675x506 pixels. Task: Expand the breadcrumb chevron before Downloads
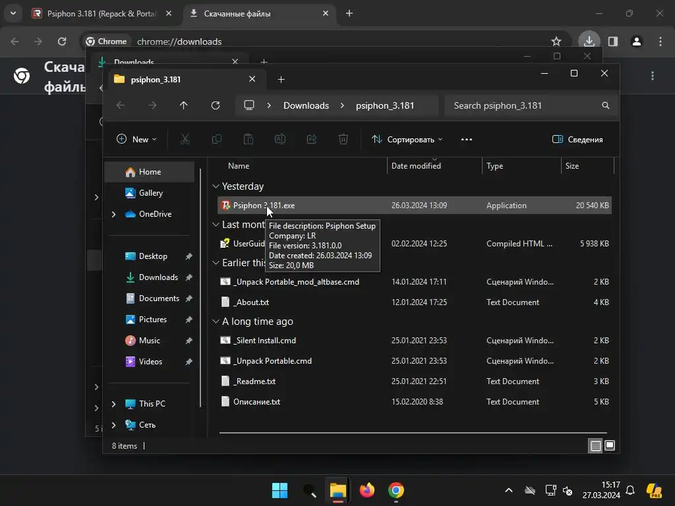(x=269, y=105)
